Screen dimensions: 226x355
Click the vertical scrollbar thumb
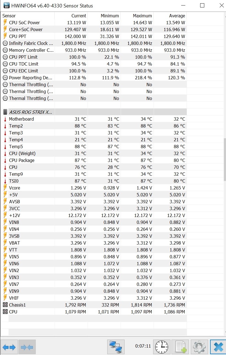pos(225,160)
